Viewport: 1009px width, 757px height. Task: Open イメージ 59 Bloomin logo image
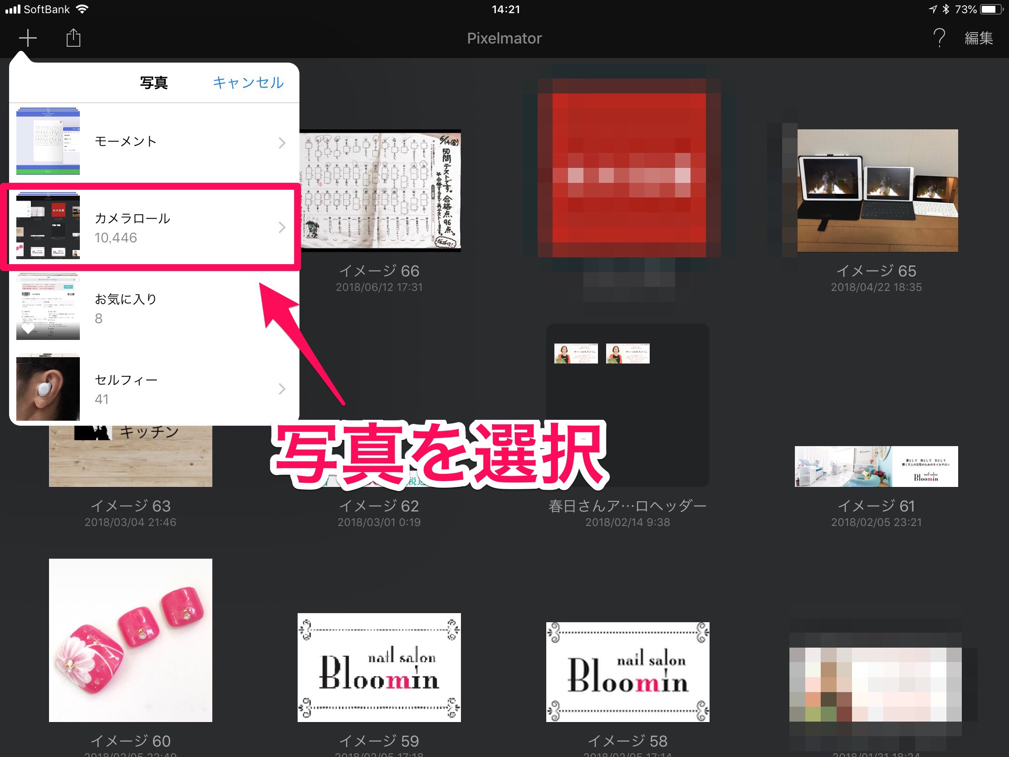[x=379, y=667]
